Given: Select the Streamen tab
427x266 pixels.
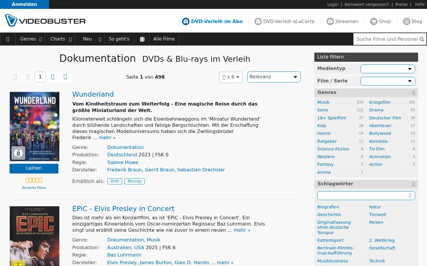Looking at the screenshot, I should [x=342, y=21].
